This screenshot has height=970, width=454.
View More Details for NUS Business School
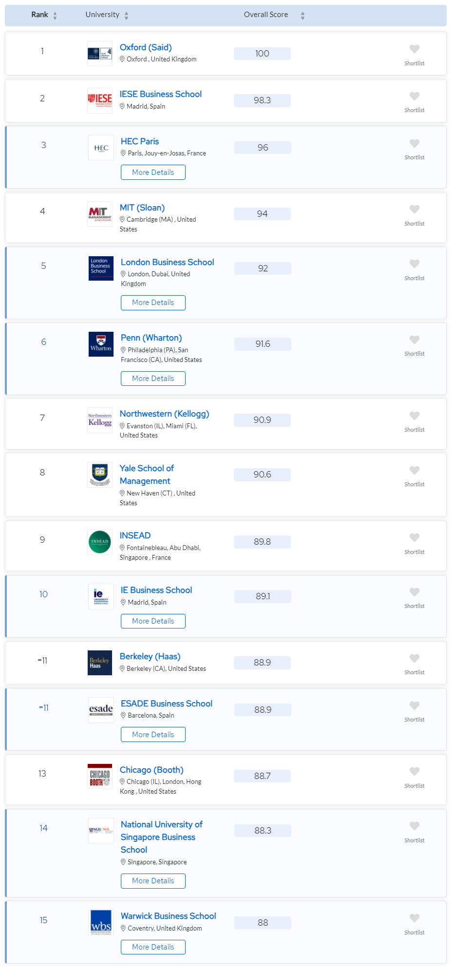tap(153, 881)
